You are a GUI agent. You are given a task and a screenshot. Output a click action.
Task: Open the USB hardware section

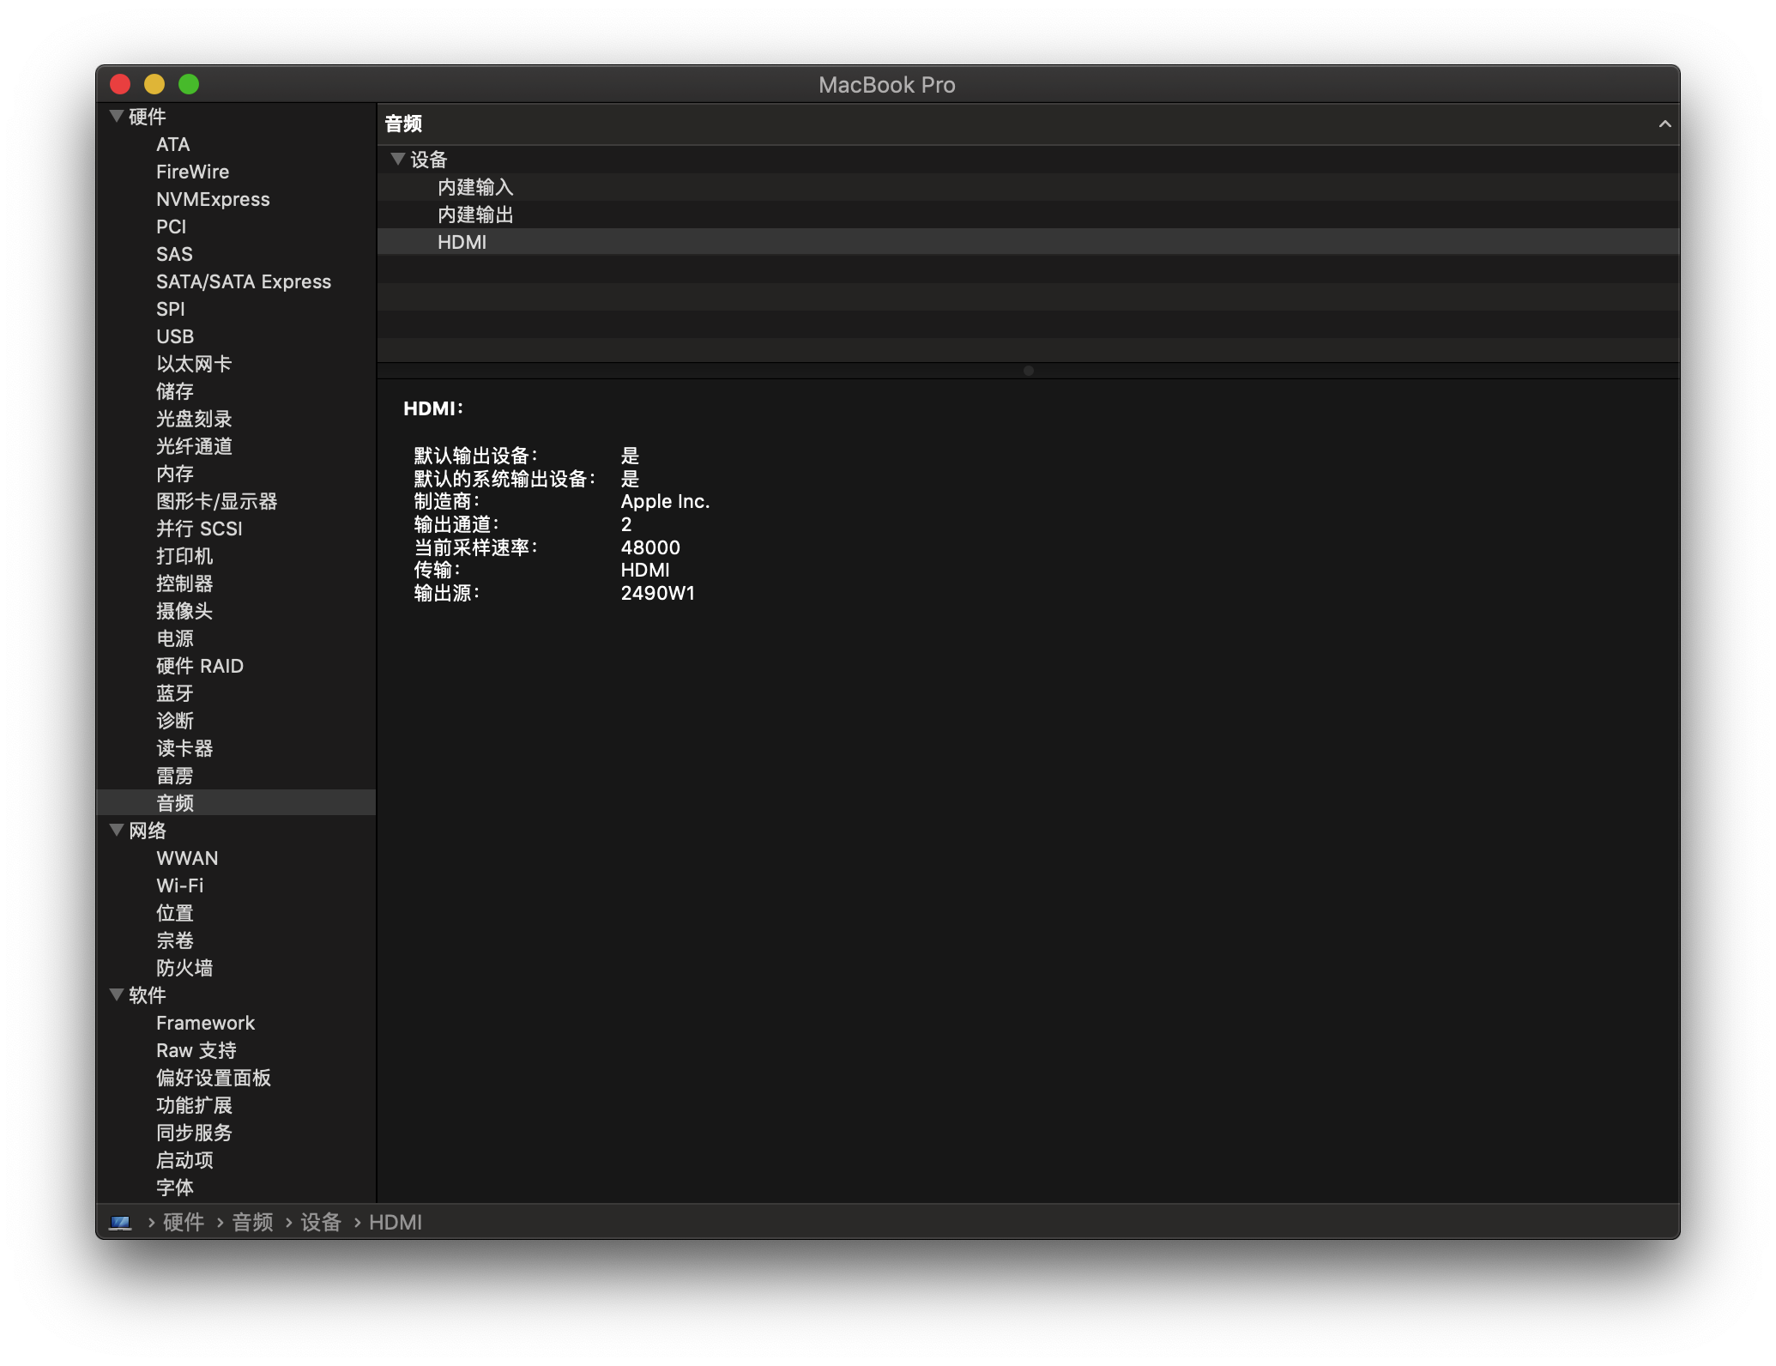point(175,336)
